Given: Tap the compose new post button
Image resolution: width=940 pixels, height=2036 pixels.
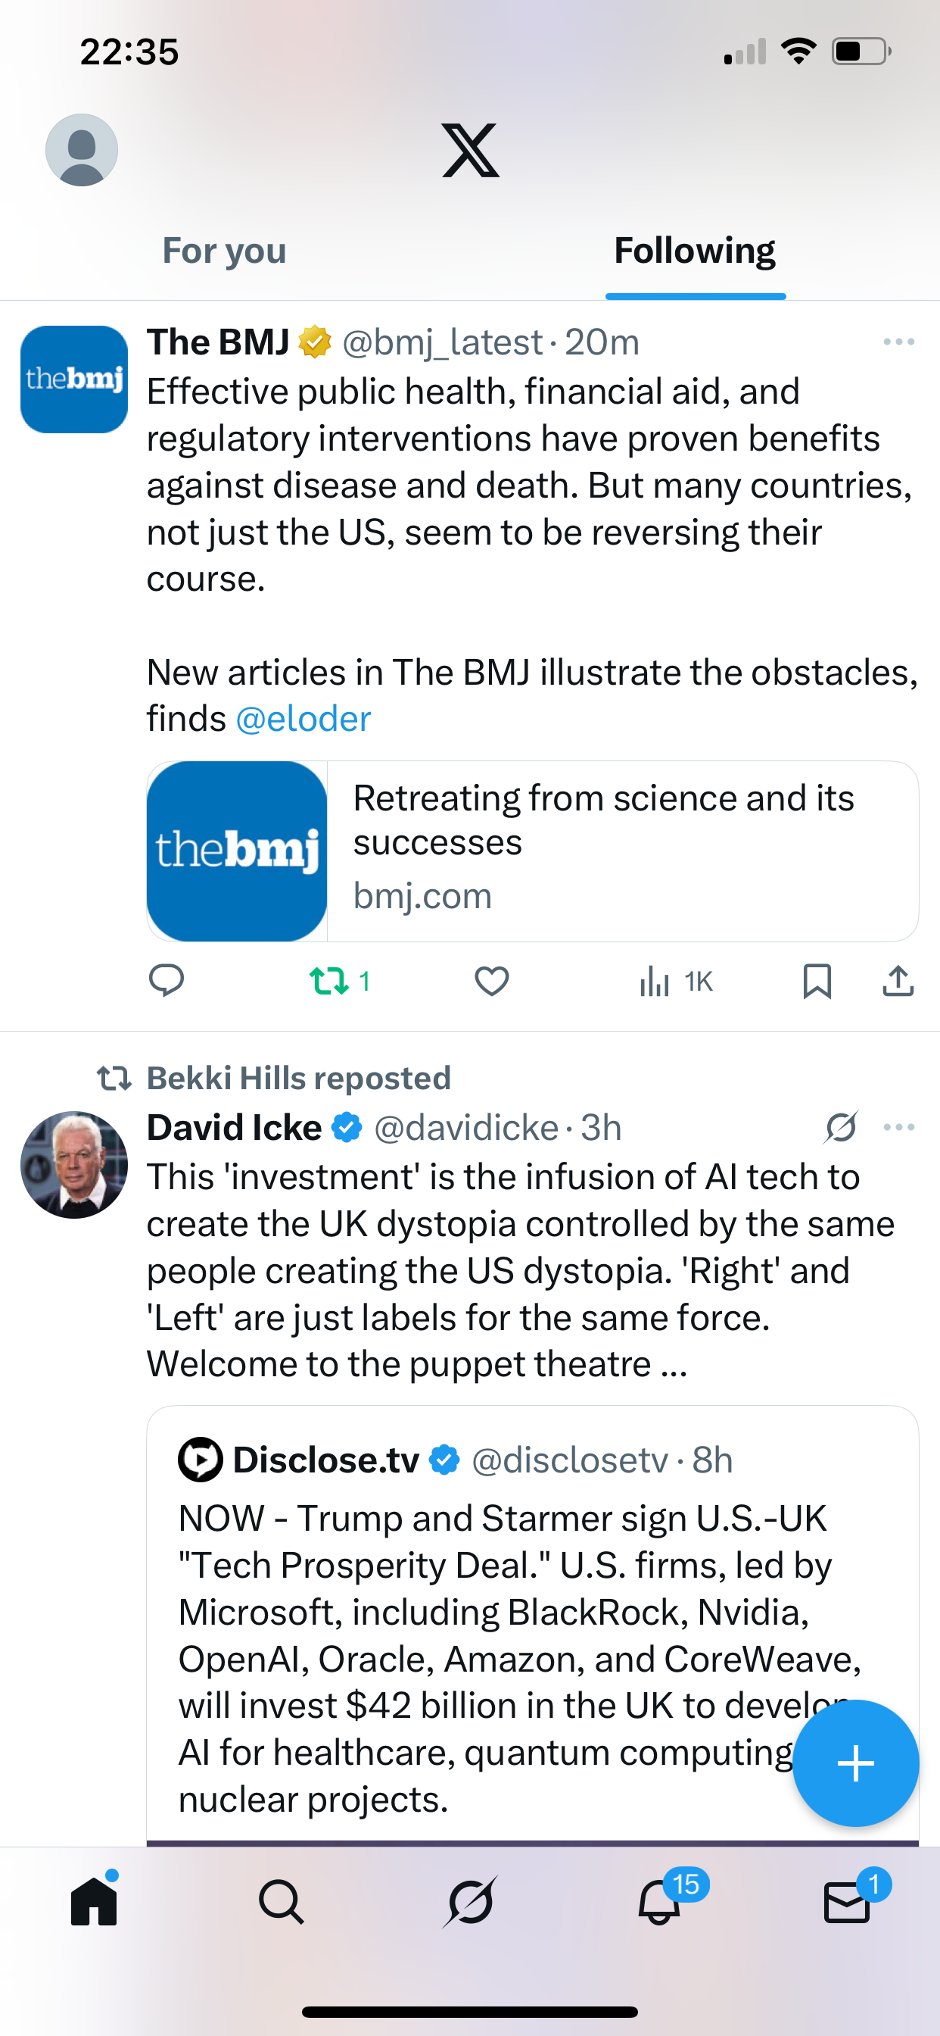Looking at the screenshot, I should 855,1763.
